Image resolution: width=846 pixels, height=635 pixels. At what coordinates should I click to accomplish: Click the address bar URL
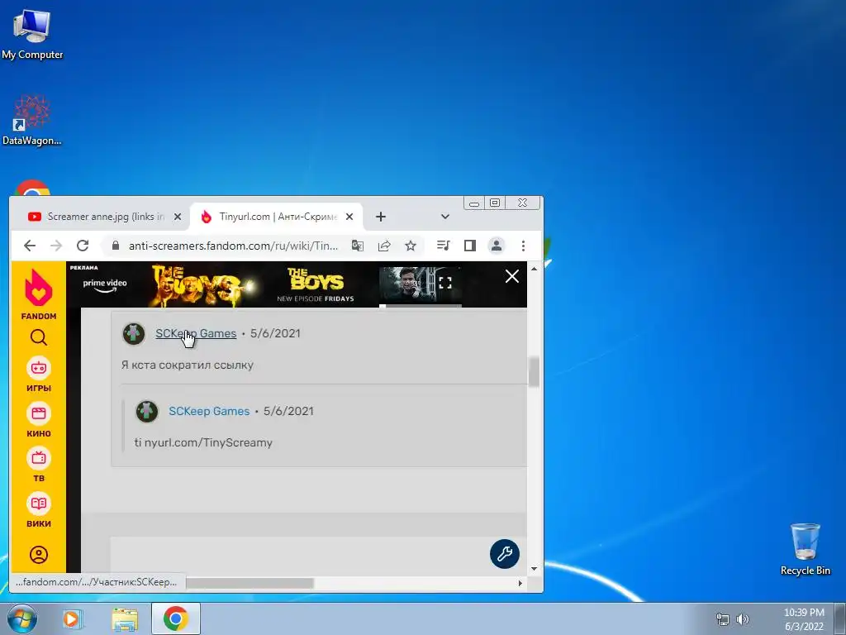pyautogui.click(x=233, y=246)
